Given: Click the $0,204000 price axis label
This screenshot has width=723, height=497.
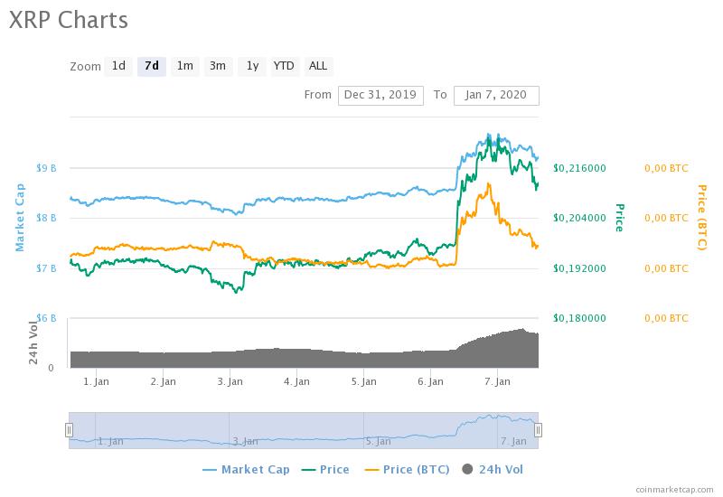Looking at the screenshot, I should click(x=579, y=218).
